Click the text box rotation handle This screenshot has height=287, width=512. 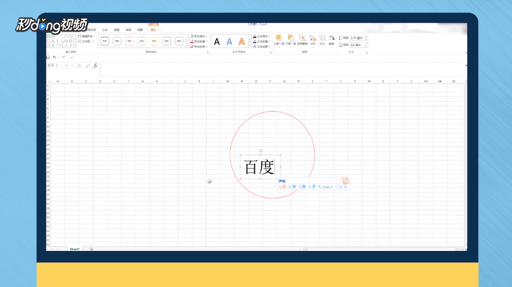[x=260, y=151]
